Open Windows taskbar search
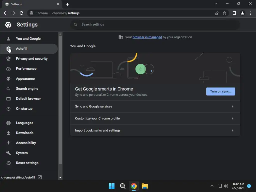Screen dimensions: 256x192 click(x=122, y=186)
